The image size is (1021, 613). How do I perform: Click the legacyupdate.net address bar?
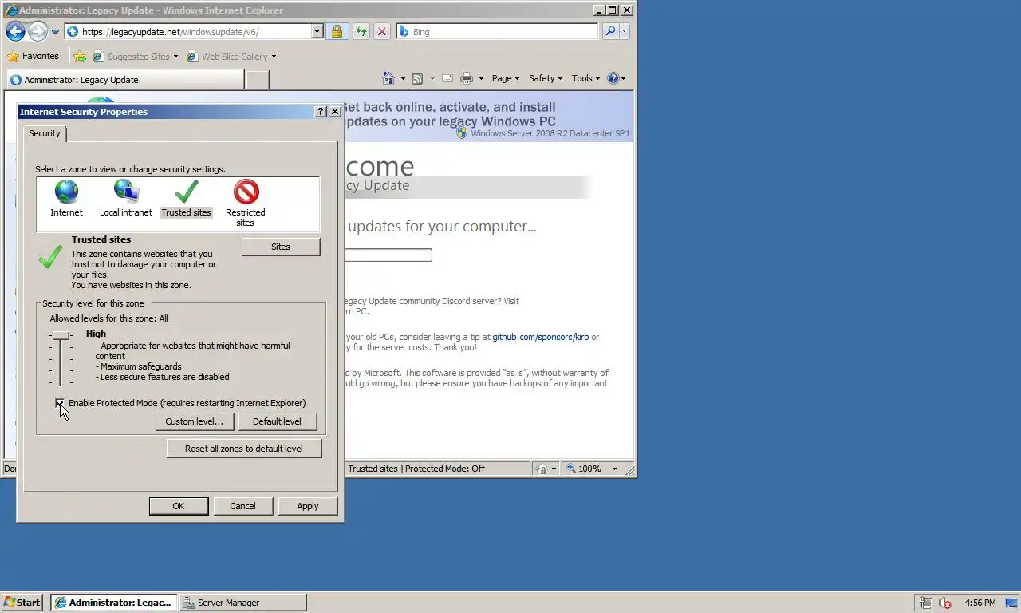click(x=187, y=32)
